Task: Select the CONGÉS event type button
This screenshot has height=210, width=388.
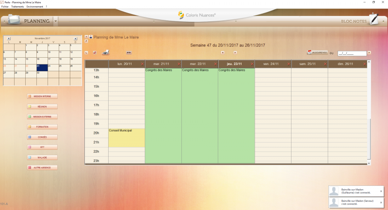Action: click(42, 137)
